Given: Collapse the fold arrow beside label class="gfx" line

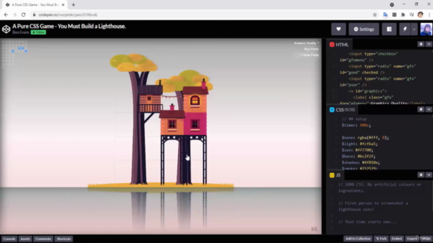Looking at the screenshot, I should [x=337, y=97].
